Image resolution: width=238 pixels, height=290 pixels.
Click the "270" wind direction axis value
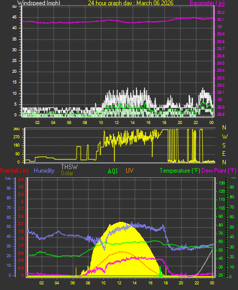coord(16,137)
